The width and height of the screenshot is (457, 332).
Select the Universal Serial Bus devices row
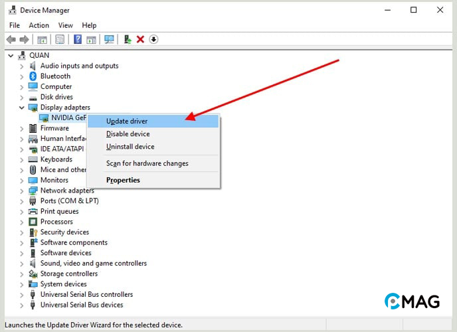[x=82, y=305]
